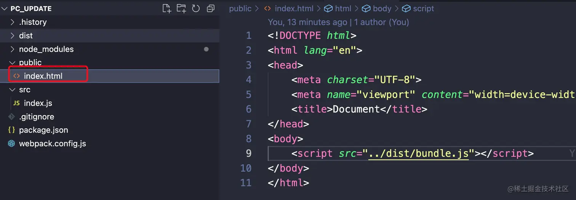This screenshot has height=200, width=576.
Task: Click the '1 author (You)' CodeLens text
Action: (382, 22)
